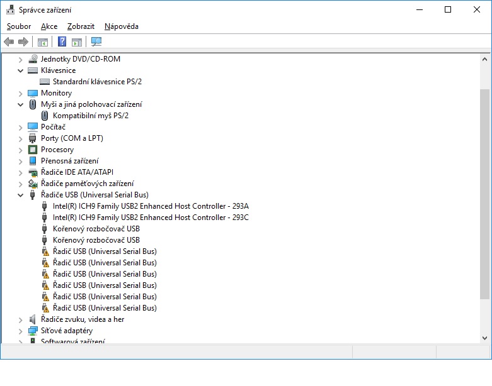Select the Síťové adaptéry network icon

pyautogui.click(x=33, y=331)
